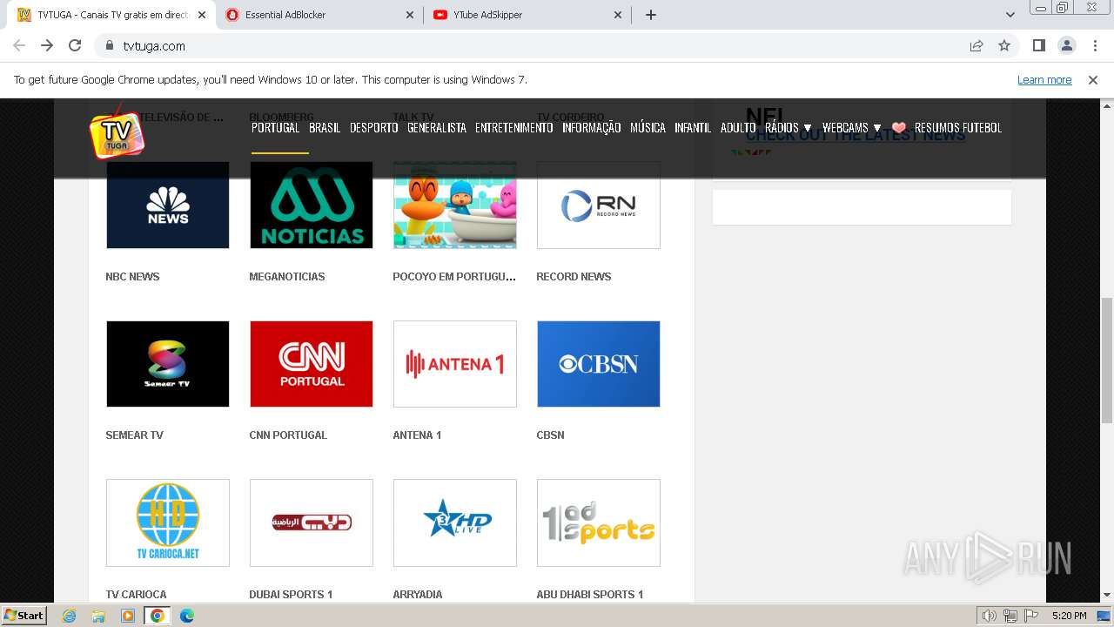Switch to the Essential AdBlocker tab

coord(320,15)
